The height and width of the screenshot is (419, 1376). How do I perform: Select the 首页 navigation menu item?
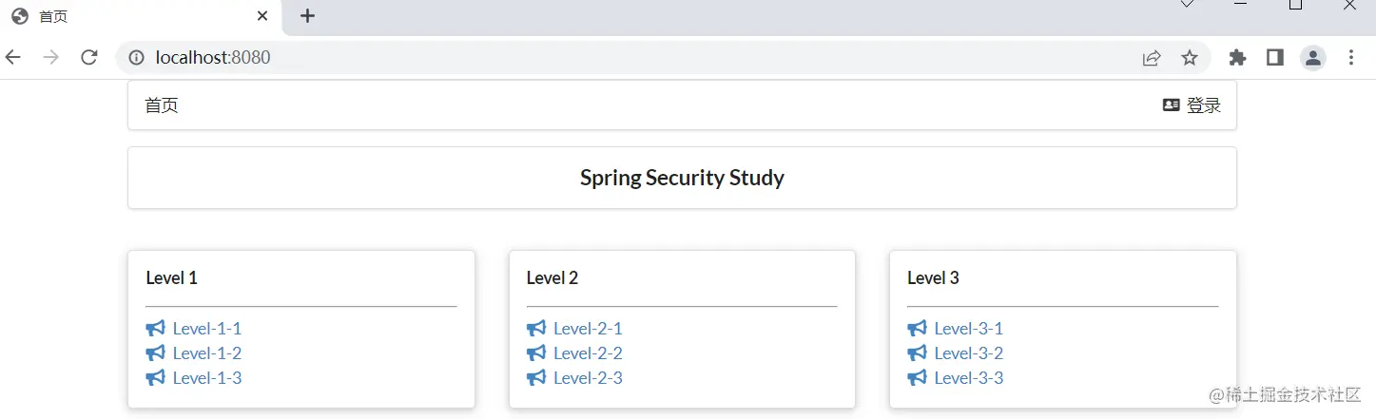pyautogui.click(x=162, y=105)
